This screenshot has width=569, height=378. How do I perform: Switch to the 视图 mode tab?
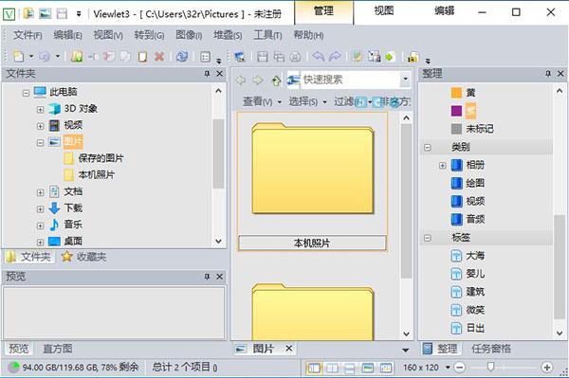click(x=384, y=11)
